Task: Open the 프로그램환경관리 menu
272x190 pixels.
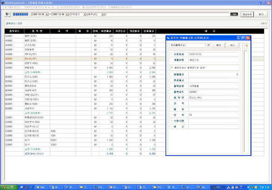Action: (x=11, y=7)
